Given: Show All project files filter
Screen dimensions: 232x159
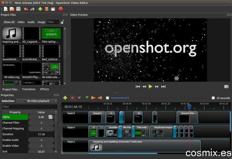Looking at the screenshot, I should tap(9, 22).
